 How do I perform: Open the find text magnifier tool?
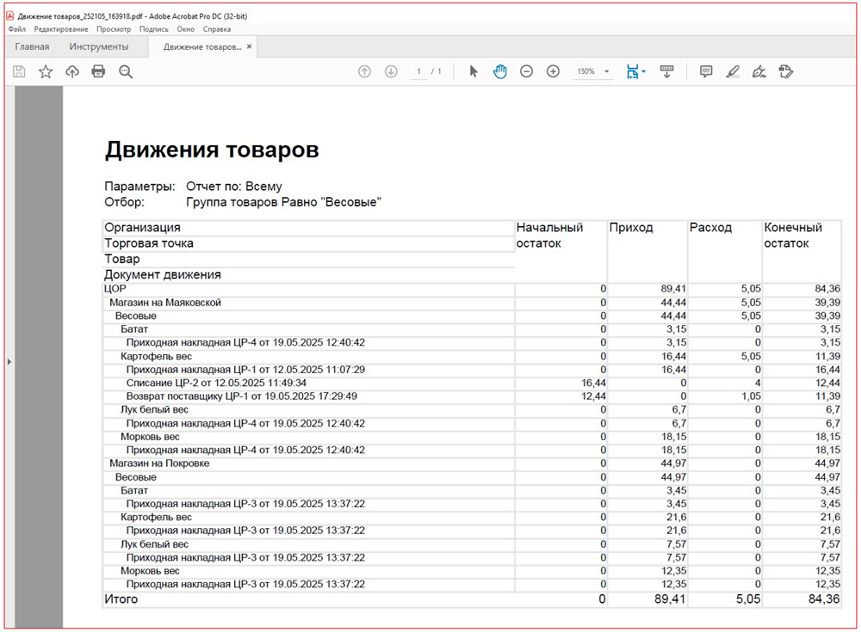coord(126,71)
